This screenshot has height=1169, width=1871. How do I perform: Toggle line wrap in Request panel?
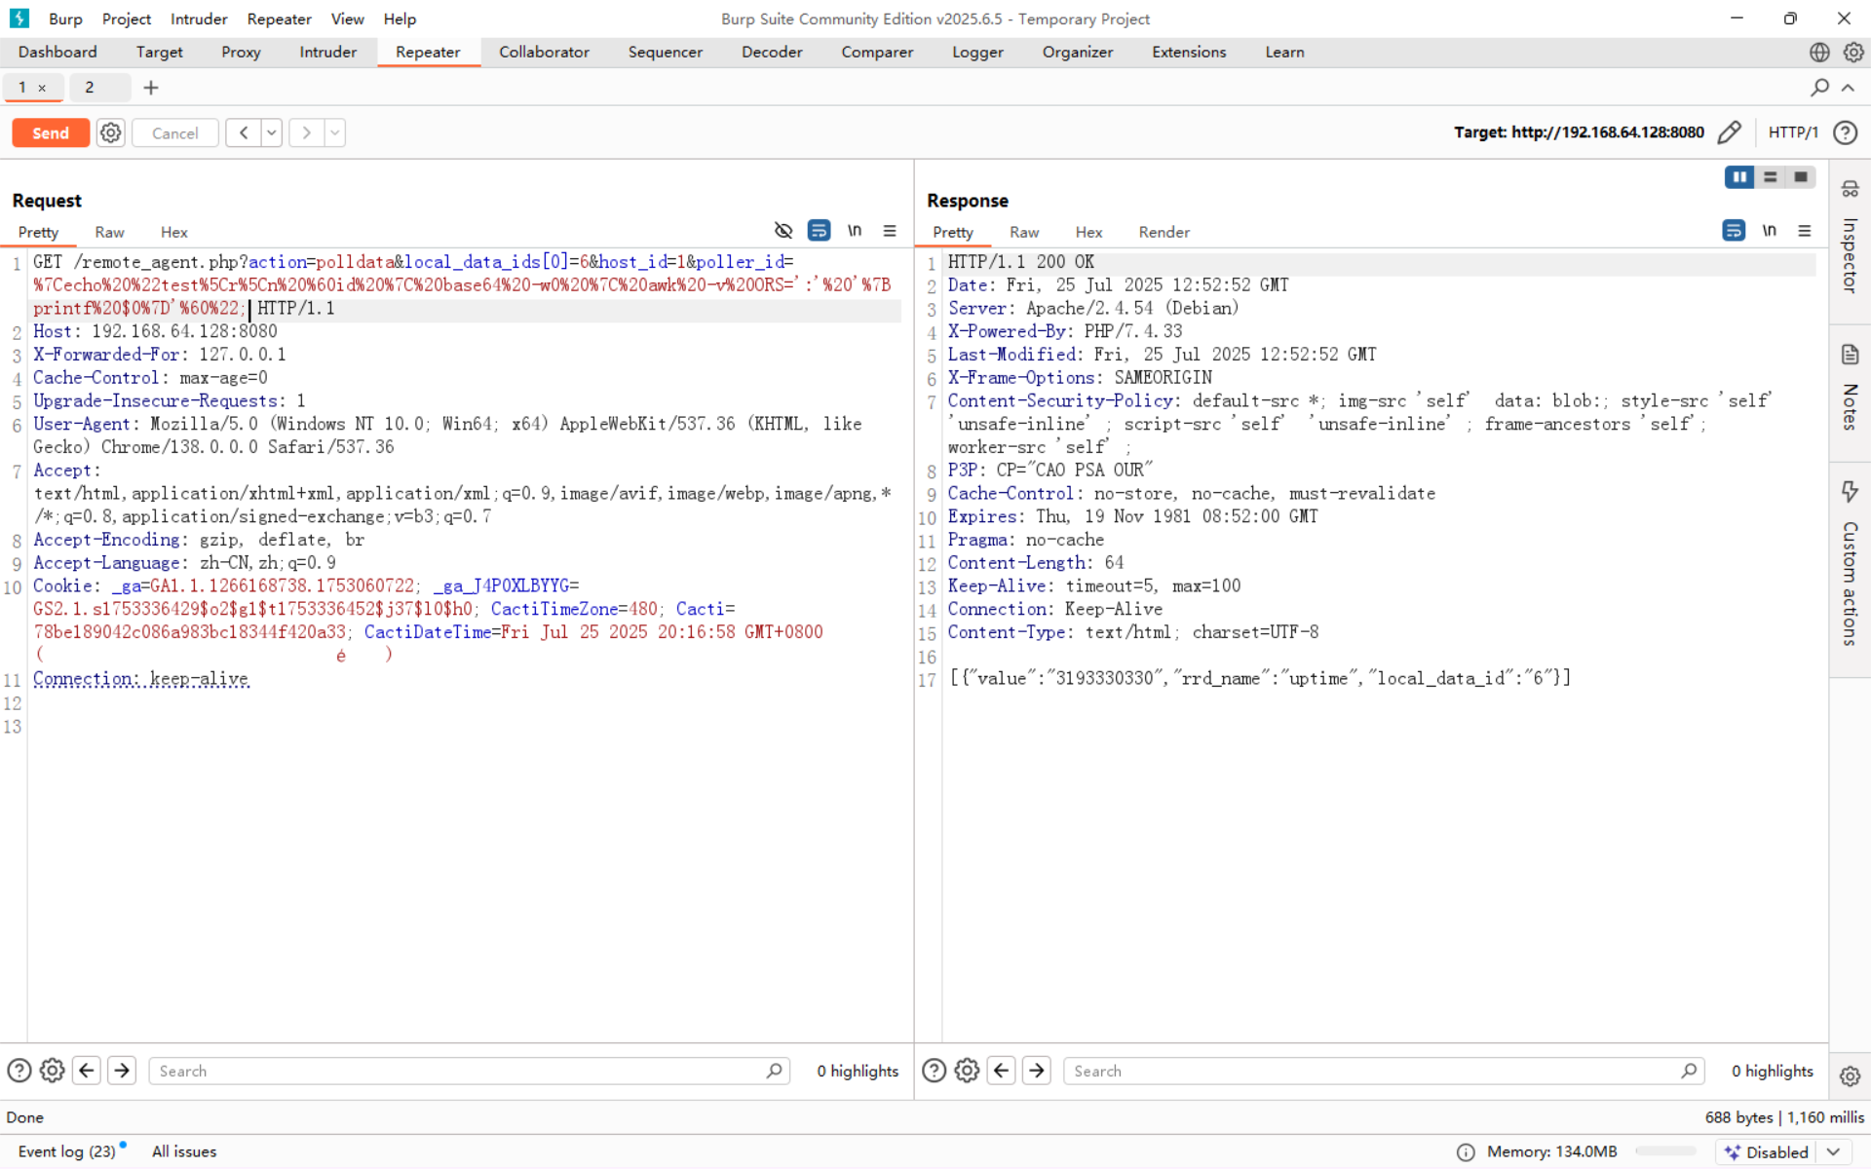(820, 231)
